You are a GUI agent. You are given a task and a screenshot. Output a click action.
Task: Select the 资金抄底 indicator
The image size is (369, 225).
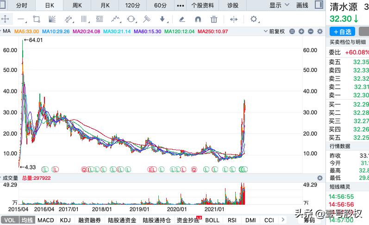pyautogui.click(x=188, y=220)
